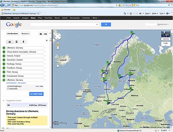
Task: Click green marker E at Nordkapp on map
Action: (x=131, y=33)
